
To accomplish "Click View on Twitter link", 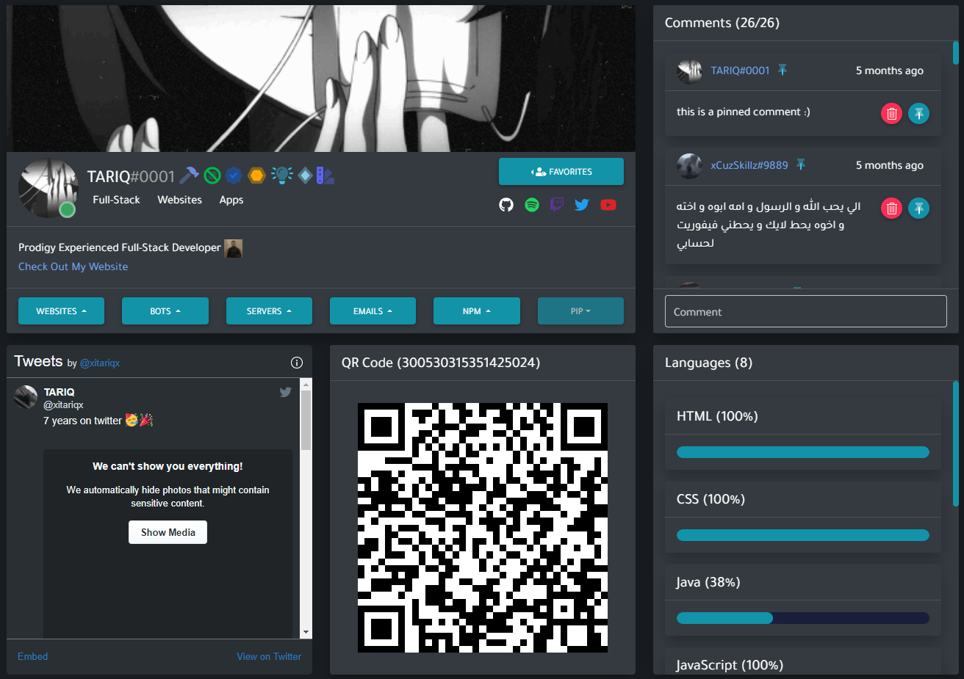I will point(269,656).
